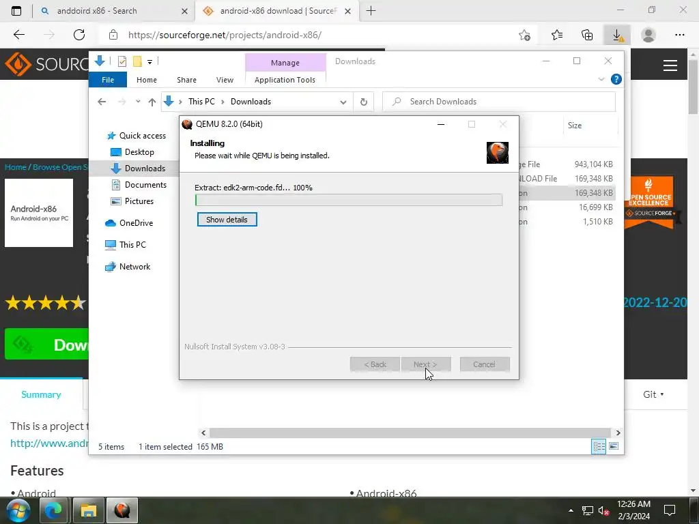
Task: Open Share ribbon tab
Action: tap(186, 80)
